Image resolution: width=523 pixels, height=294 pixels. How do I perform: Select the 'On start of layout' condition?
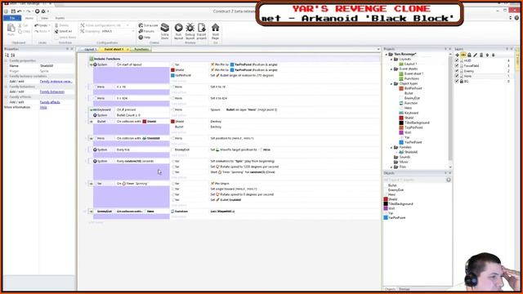(x=129, y=65)
